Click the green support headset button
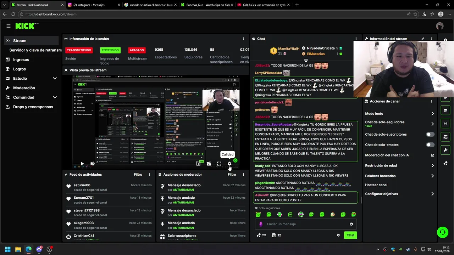The width and height of the screenshot is (454, 255). click(x=442, y=232)
